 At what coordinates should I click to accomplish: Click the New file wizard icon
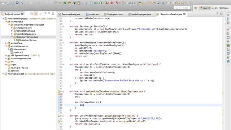3,3
